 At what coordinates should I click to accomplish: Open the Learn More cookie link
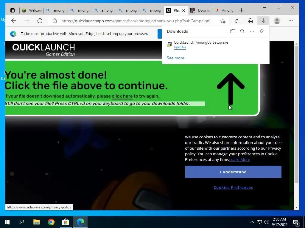pos(239,159)
